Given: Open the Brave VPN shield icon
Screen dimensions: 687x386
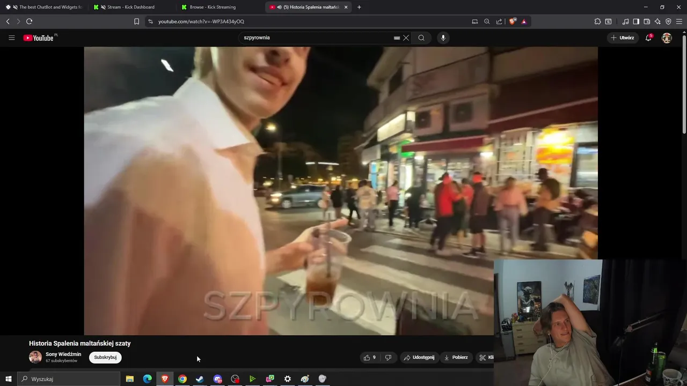Looking at the screenshot, I should point(668,21).
